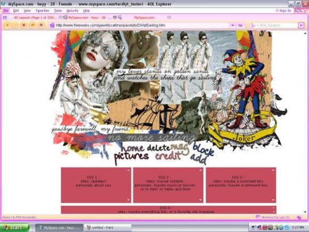Open the Security menu
Viewport: 309px width, 232px height.
pos(72,11)
